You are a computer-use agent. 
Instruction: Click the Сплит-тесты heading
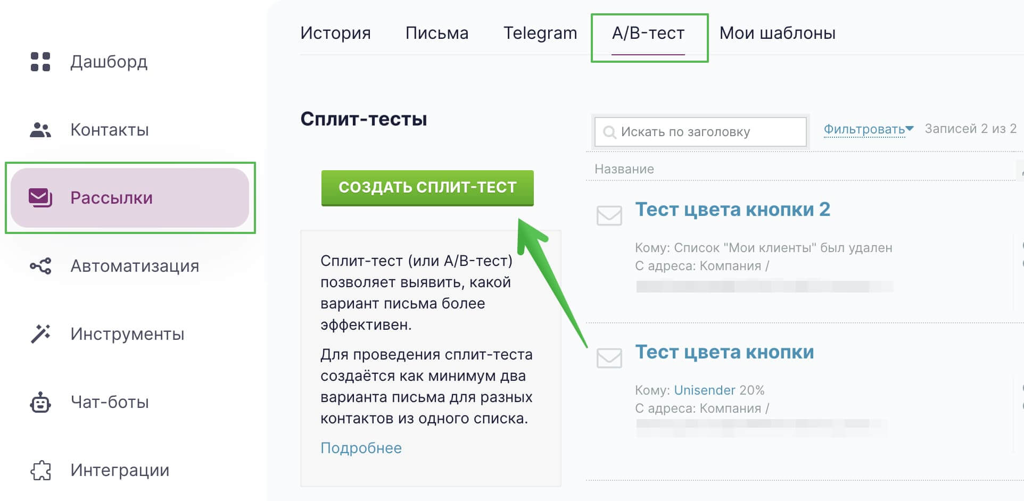click(364, 119)
